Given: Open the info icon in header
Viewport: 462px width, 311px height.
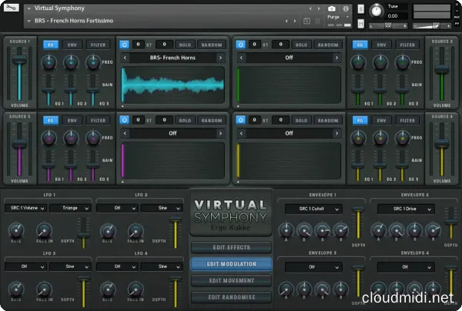Looking at the screenshot, I should click(346, 8).
